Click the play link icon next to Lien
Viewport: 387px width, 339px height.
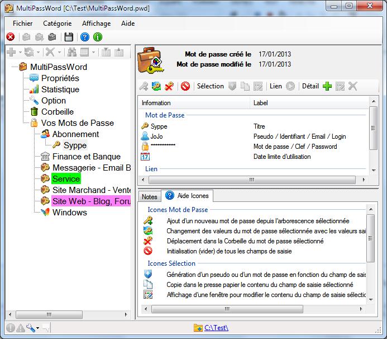290,86
